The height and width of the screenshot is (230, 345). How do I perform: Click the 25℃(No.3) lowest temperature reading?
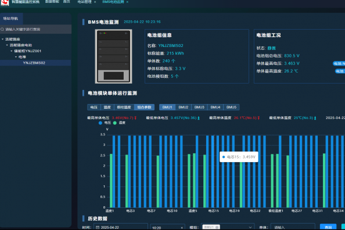[x=303, y=118]
